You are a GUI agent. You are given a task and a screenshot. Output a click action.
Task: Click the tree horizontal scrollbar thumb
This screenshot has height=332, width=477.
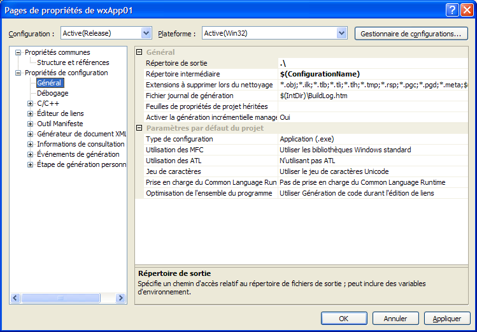pos(61,298)
